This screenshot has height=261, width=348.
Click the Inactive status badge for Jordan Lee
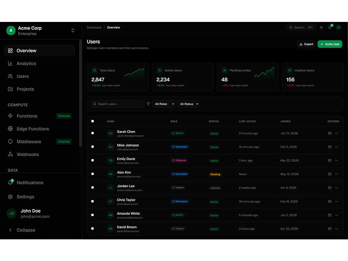(x=215, y=188)
